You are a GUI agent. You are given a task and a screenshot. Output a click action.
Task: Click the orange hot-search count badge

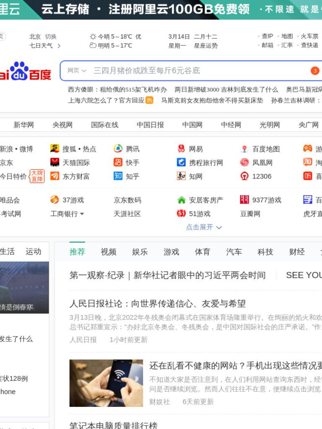click(315, 71)
